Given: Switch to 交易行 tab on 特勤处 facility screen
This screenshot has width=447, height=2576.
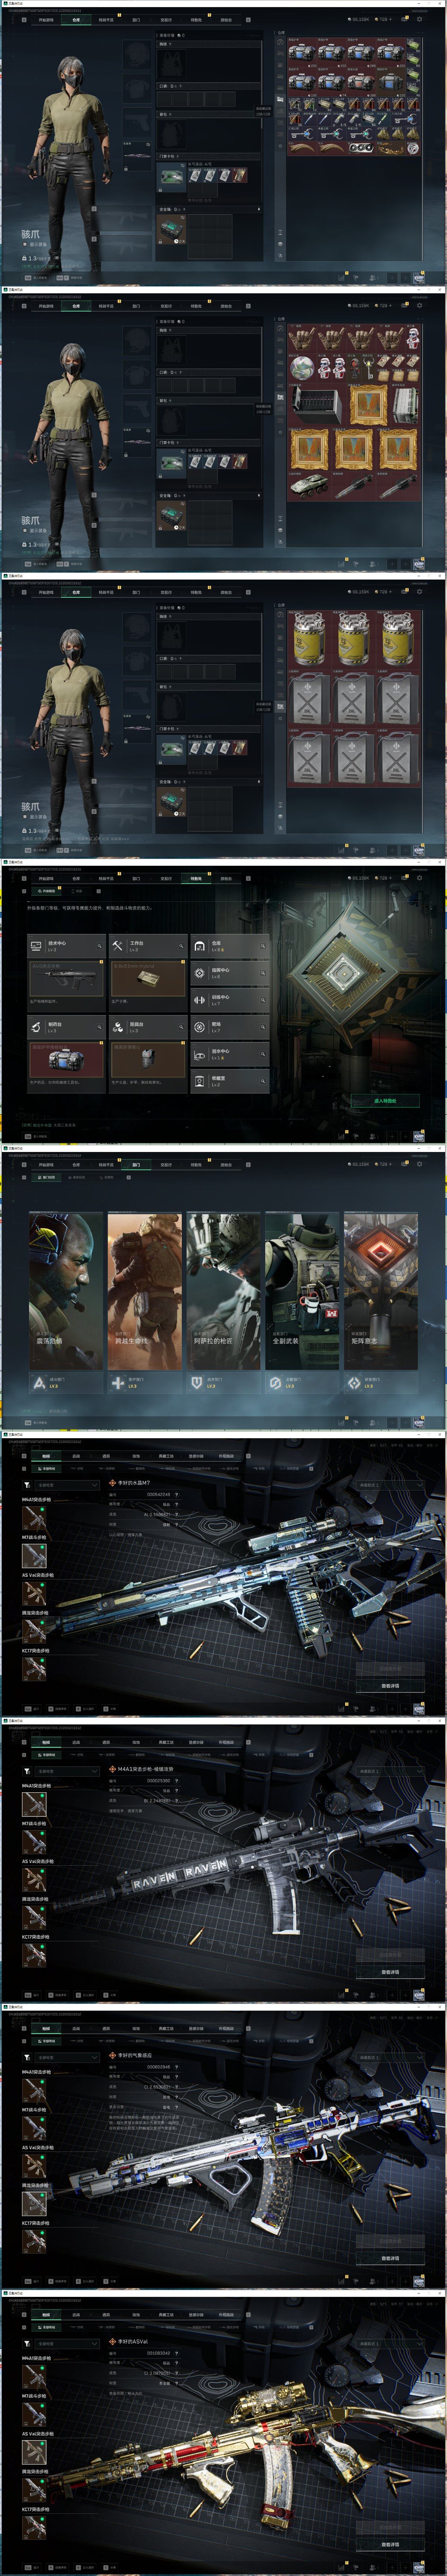Looking at the screenshot, I should pyautogui.click(x=166, y=878).
